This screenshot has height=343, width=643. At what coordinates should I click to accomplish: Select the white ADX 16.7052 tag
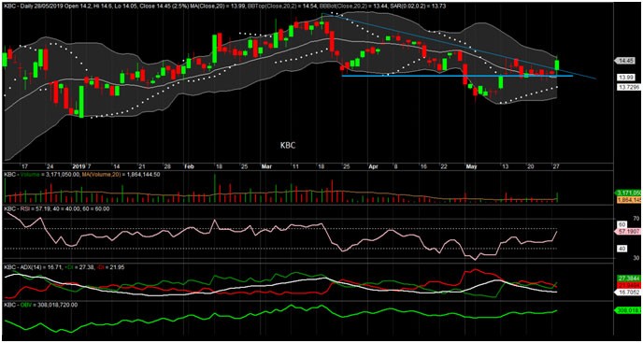pos(628,293)
